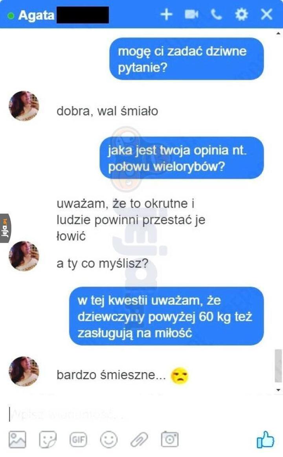
Task: Open the sticker picker
Action: tap(48, 440)
